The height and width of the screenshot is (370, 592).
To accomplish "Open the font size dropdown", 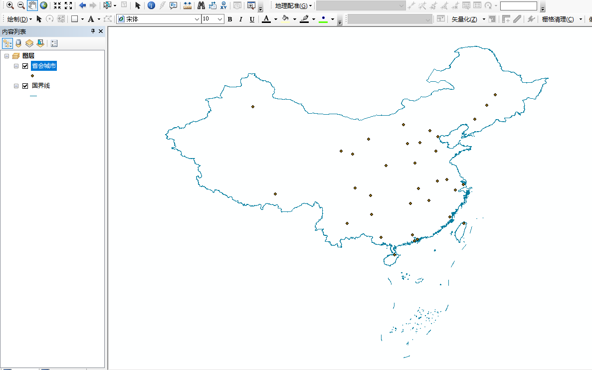I will tap(219, 19).
